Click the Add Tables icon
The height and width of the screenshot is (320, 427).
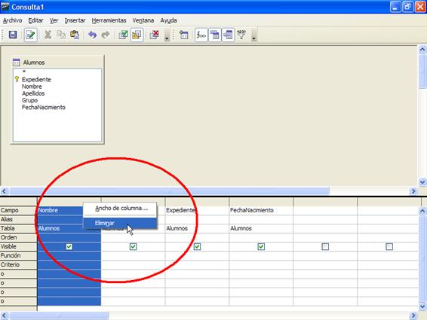click(x=184, y=35)
